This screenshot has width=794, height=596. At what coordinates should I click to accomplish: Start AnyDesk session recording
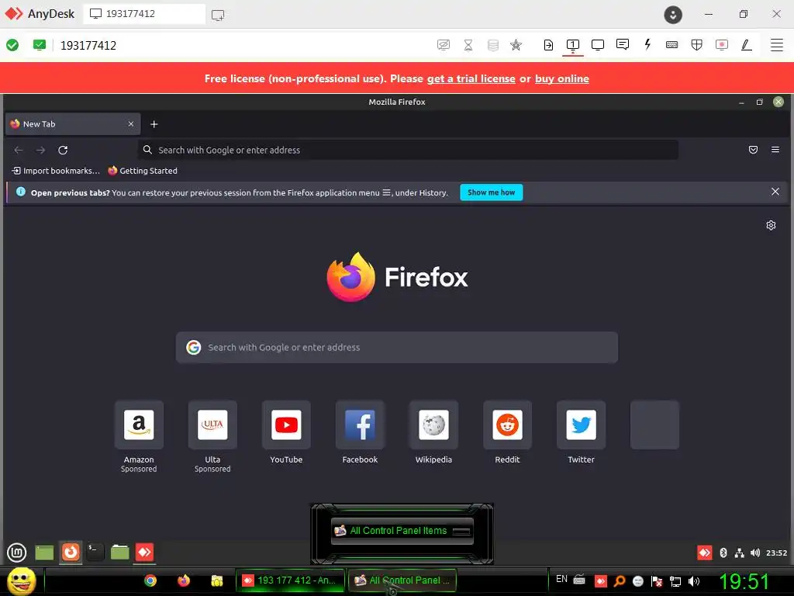pos(722,45)
